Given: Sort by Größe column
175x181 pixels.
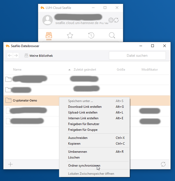Looking at the screenshot, I should (121, 70).
